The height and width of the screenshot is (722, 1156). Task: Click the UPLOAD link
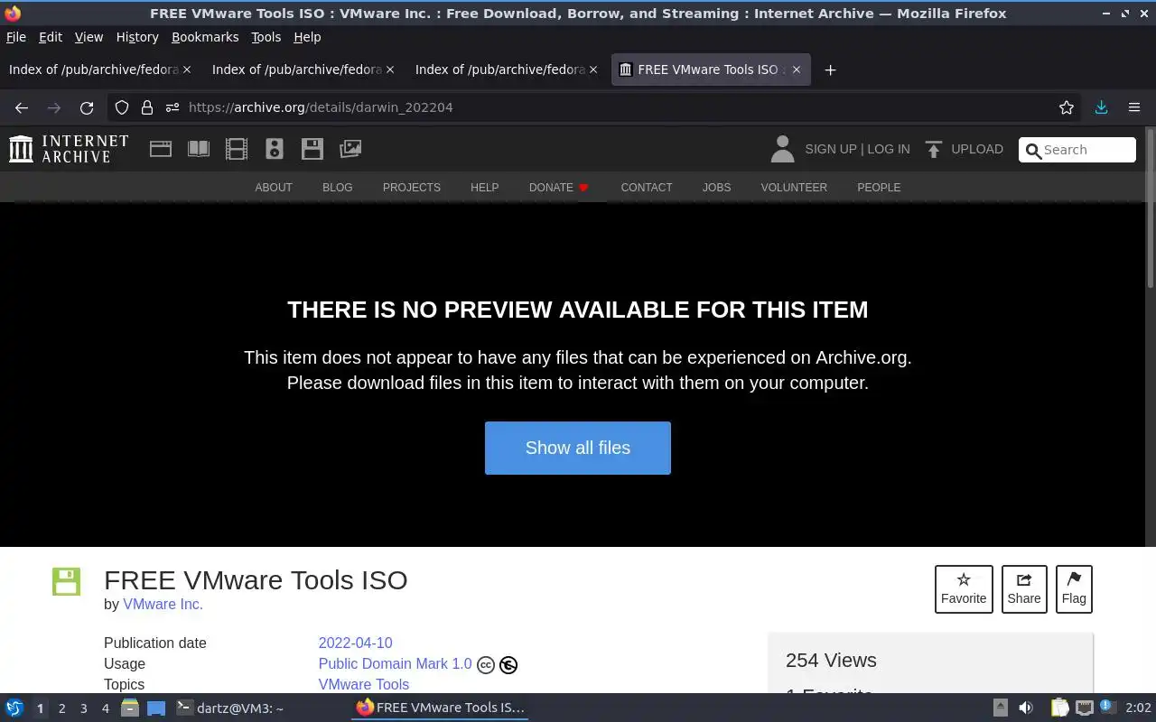(x=977, y=149)
